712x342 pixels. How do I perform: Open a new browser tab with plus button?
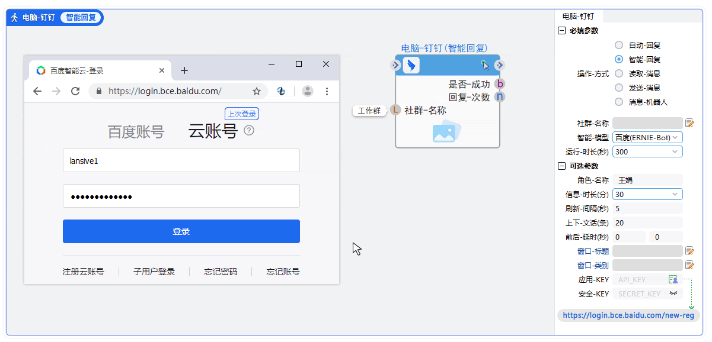point(184,70)
